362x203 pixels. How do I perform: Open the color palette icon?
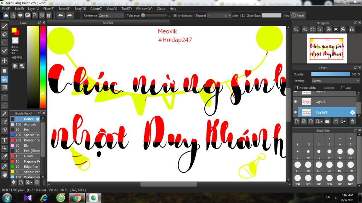tap(15, 66)
